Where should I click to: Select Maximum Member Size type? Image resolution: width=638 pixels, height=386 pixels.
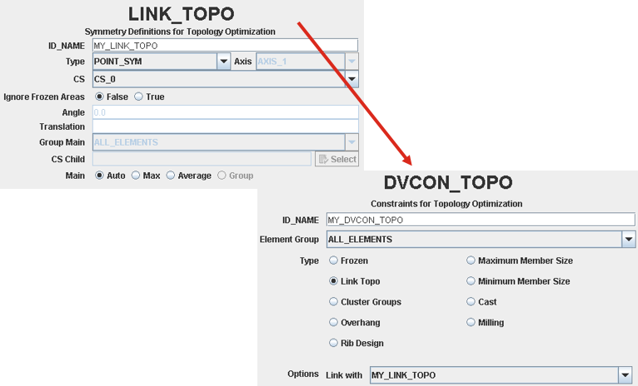point(471,260)
